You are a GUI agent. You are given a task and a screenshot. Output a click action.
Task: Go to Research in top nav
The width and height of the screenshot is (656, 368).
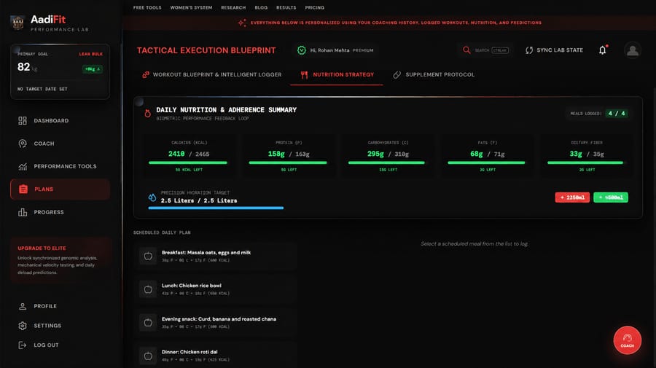233,7
